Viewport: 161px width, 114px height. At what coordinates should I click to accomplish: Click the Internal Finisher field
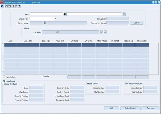[36, 96]
